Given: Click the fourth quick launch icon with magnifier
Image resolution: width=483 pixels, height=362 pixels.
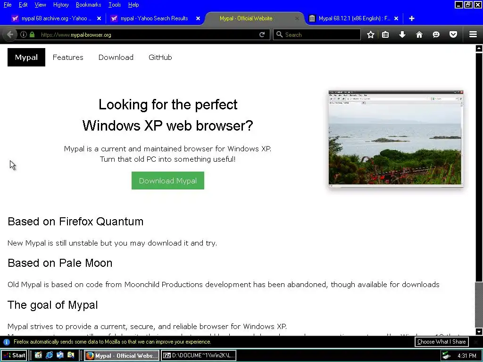Looking at the screenshot, I should [71, 355].
